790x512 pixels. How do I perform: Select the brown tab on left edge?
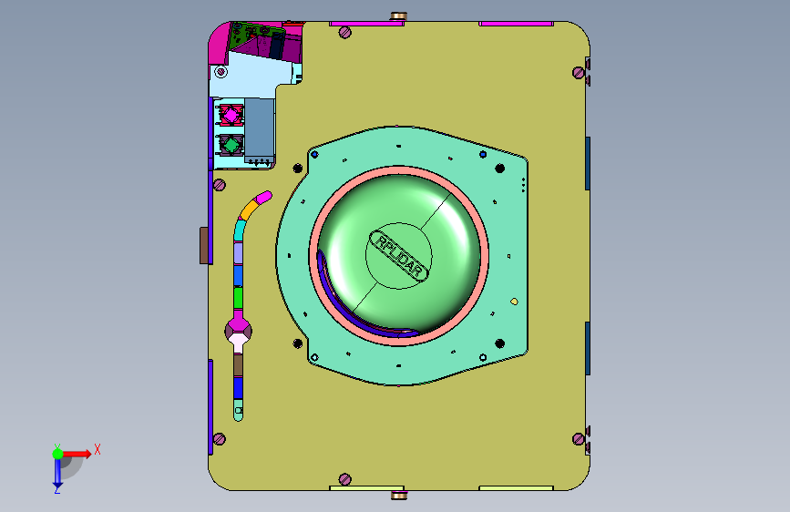tap(204, 245)
